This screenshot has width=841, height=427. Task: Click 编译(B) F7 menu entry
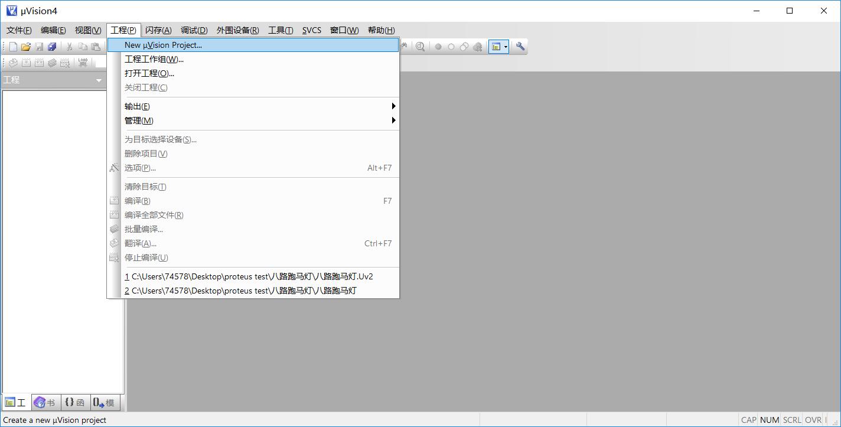pos(253,201)
